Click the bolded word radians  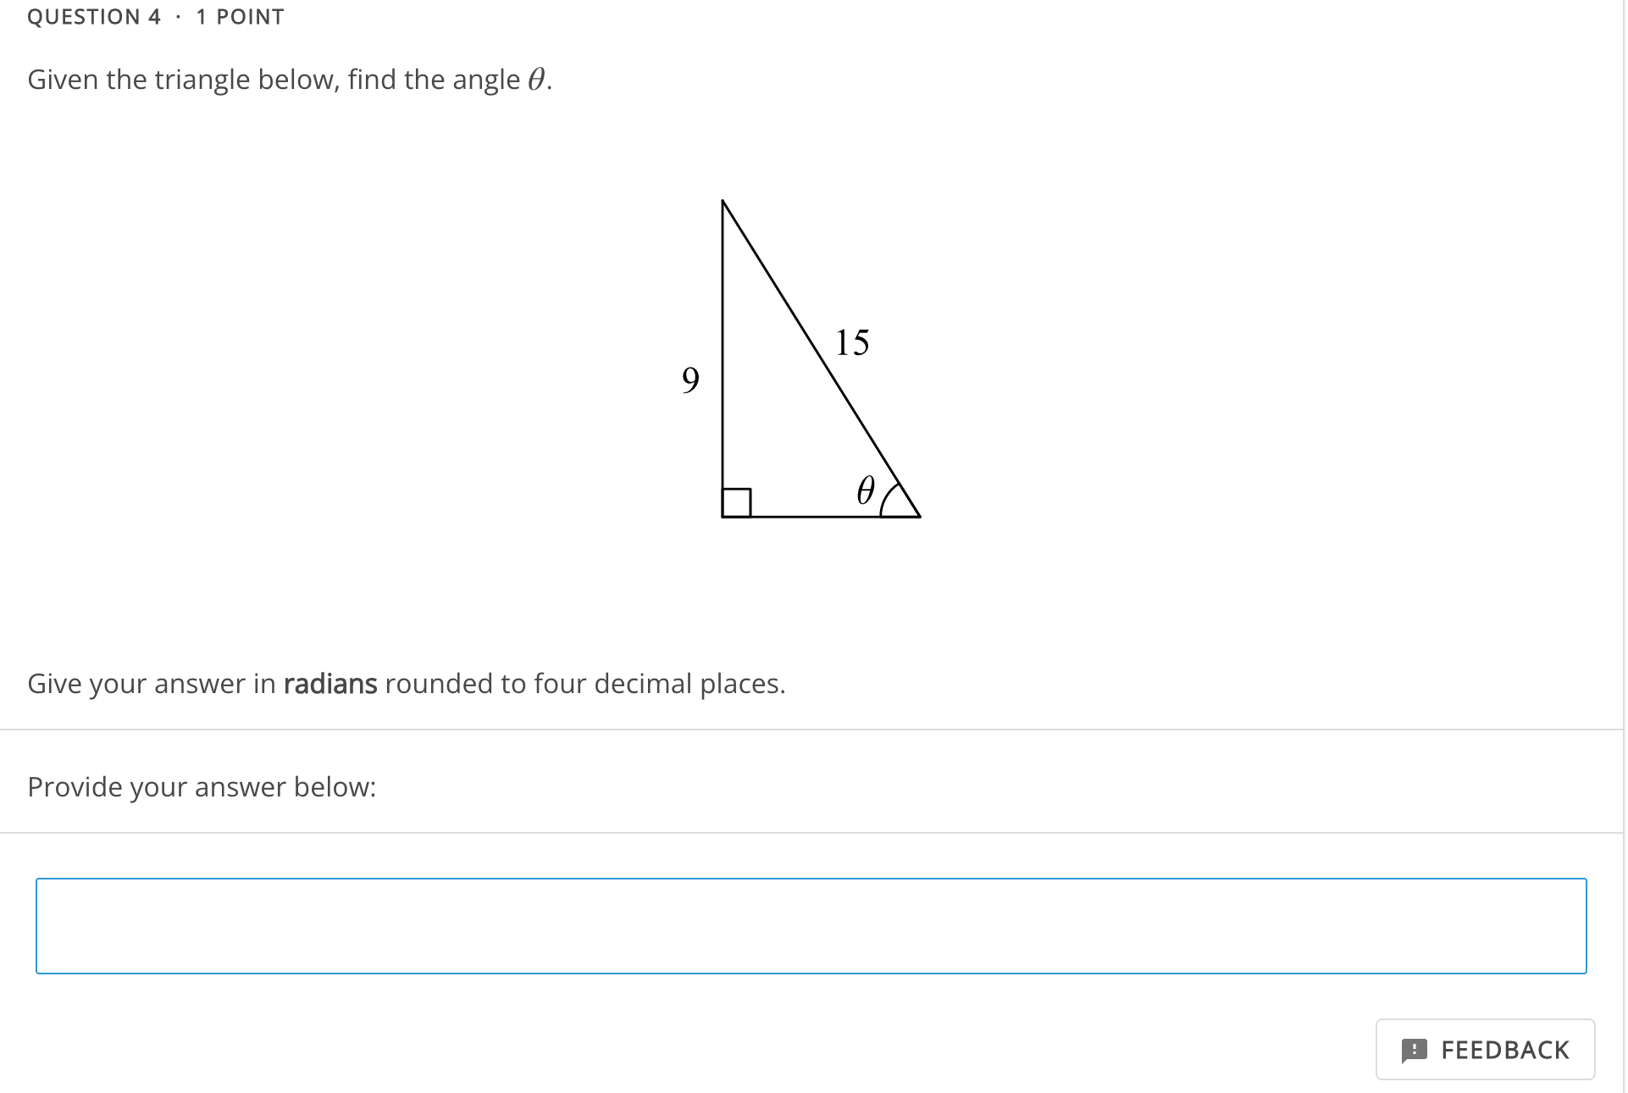click(329, 683)
